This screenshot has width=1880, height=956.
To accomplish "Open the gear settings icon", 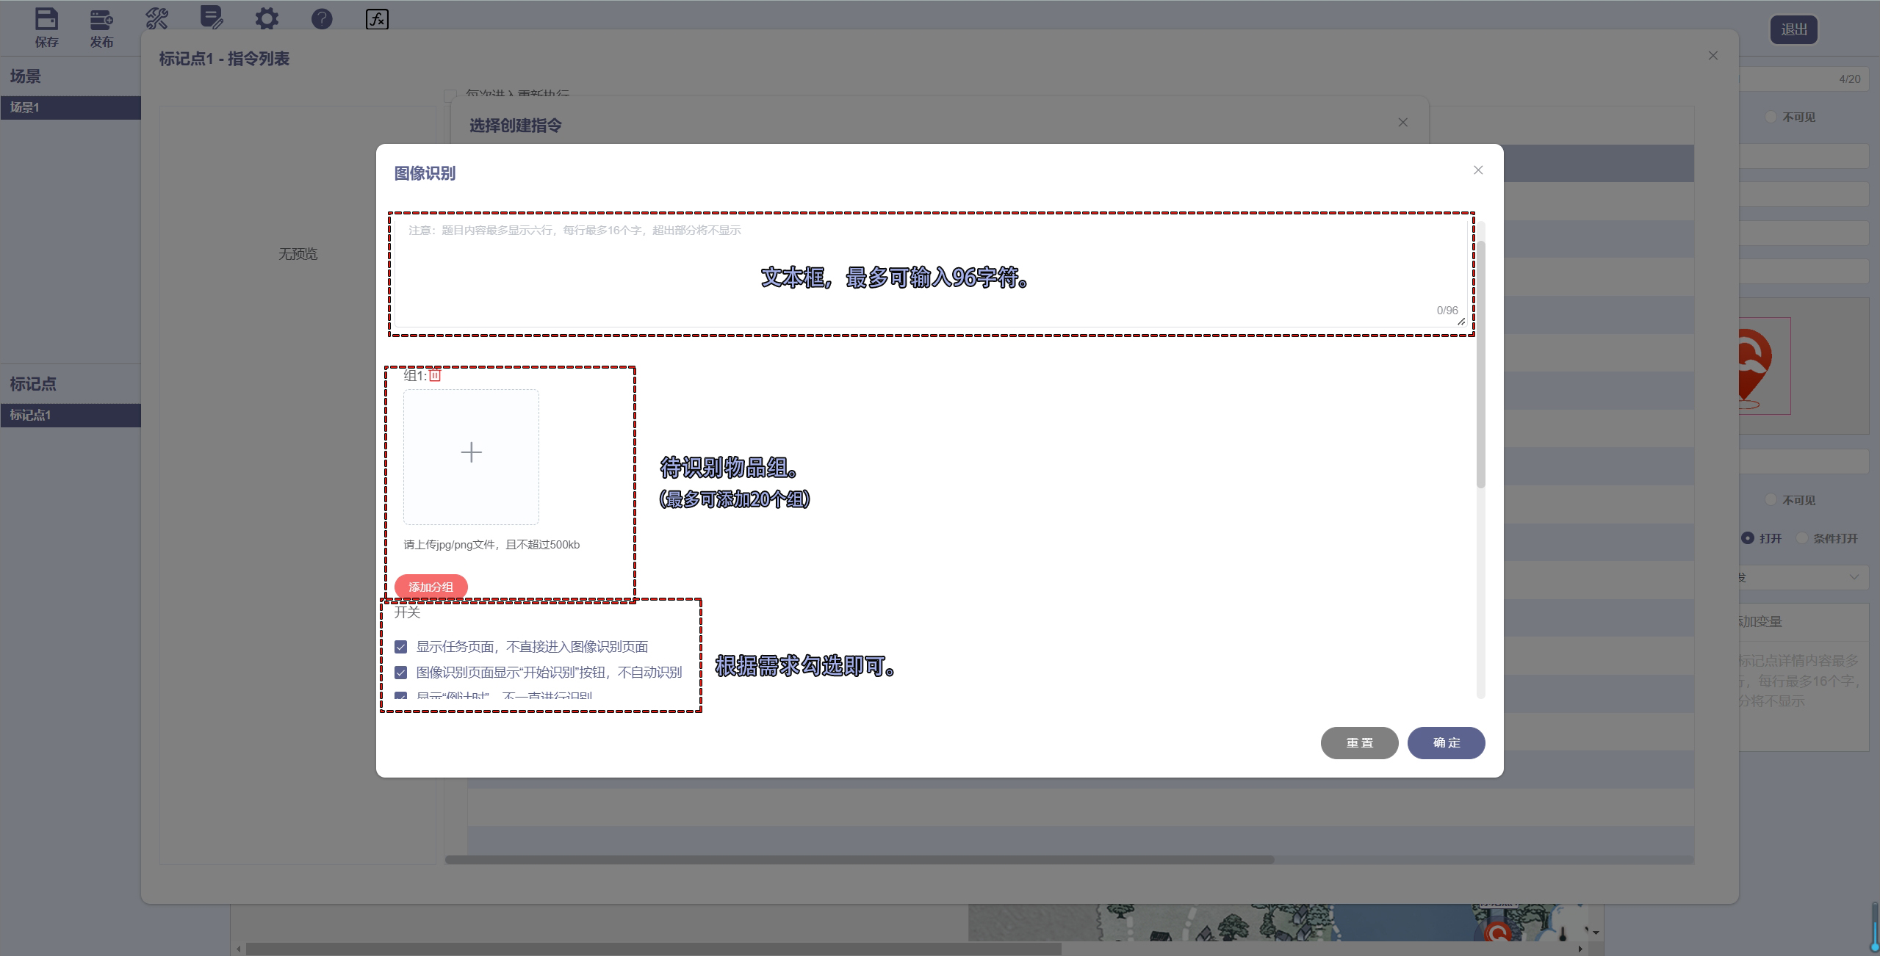I will [267, 18].
